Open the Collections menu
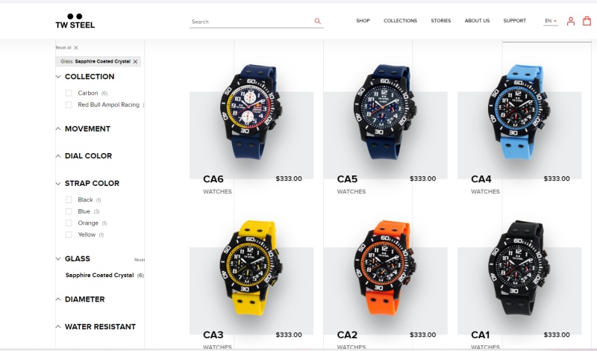Viewport: 597px width, 351px height. 400,21
